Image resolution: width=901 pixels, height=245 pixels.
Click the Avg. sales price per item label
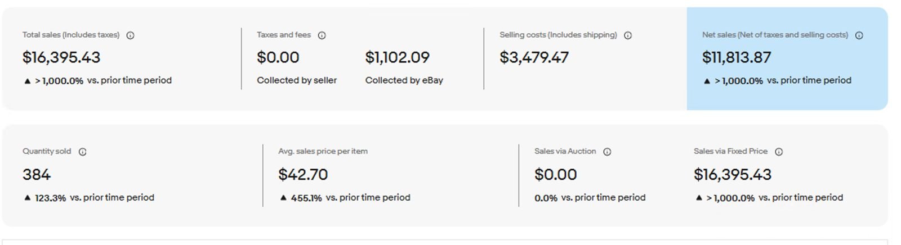point(323,151)
